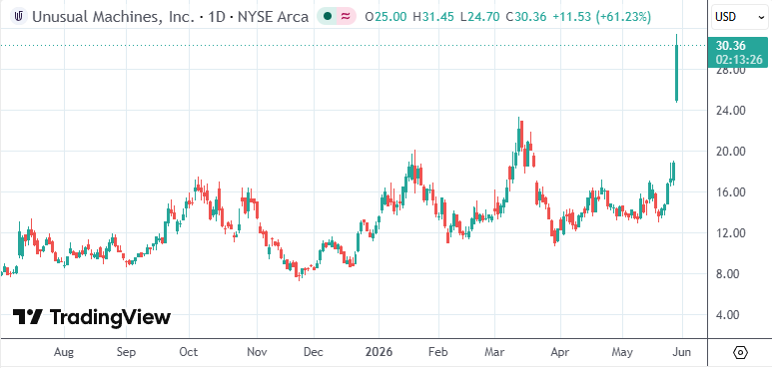Click the change value +11.53 (+61.23%)

601,17
